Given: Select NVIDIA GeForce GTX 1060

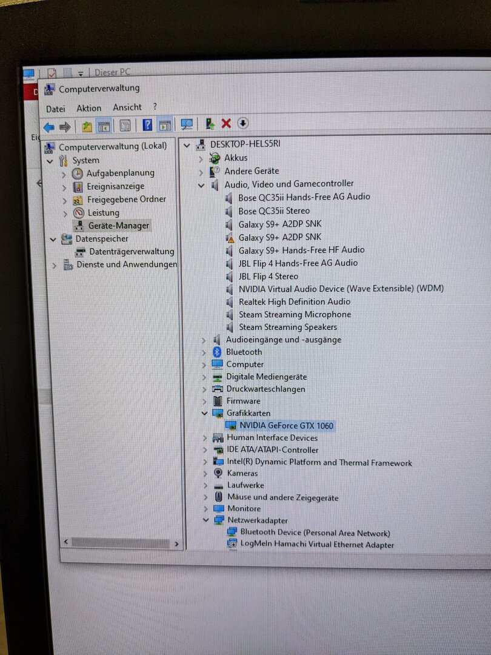Looking at the screenshot, I should point(286,426).
